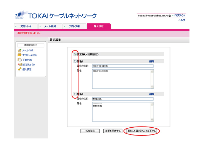Screen dimensions: 205x145
Task: Open the 個人設定 tab
Action: (x=99, y=26)
